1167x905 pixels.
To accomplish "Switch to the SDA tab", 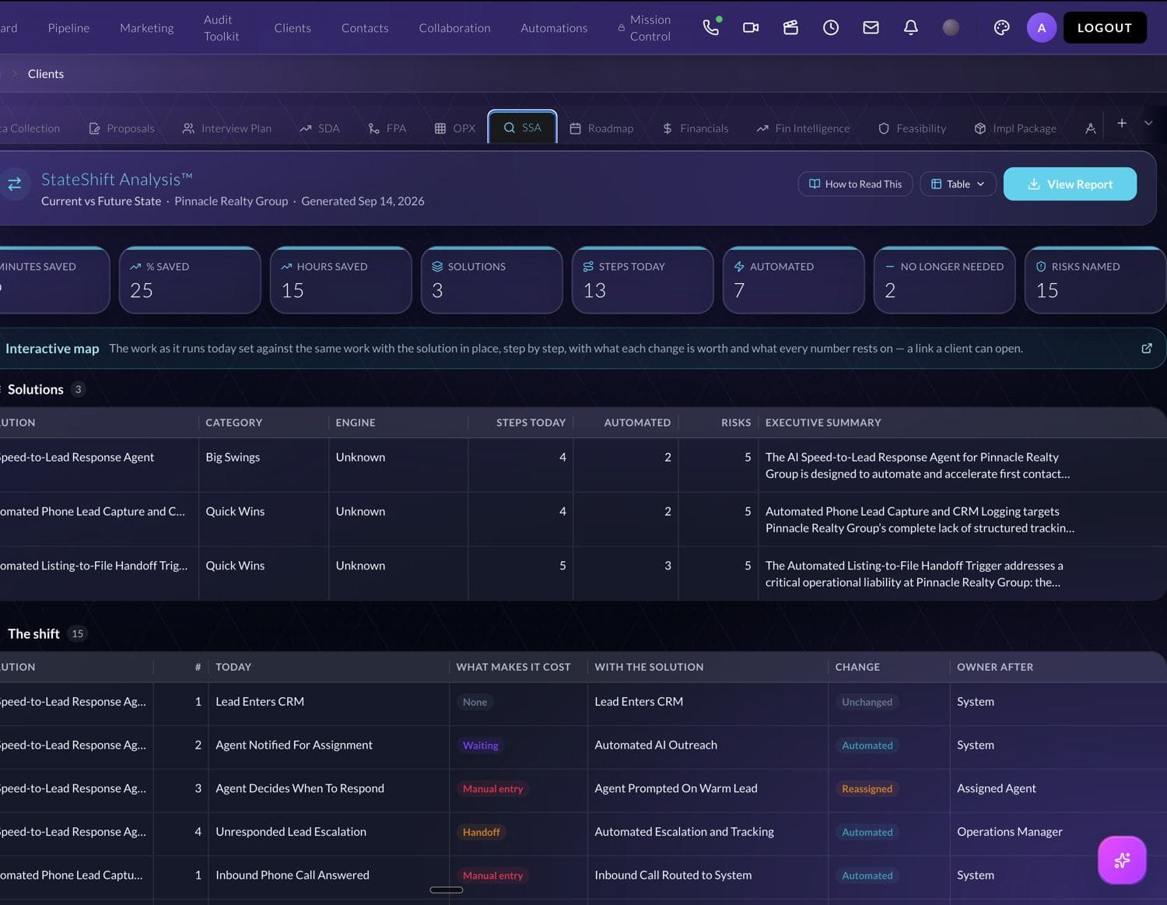I will [320, 128].
